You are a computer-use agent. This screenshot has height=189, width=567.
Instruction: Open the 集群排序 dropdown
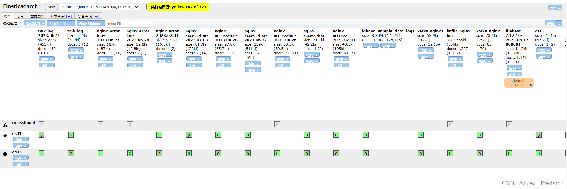(34, 23)
